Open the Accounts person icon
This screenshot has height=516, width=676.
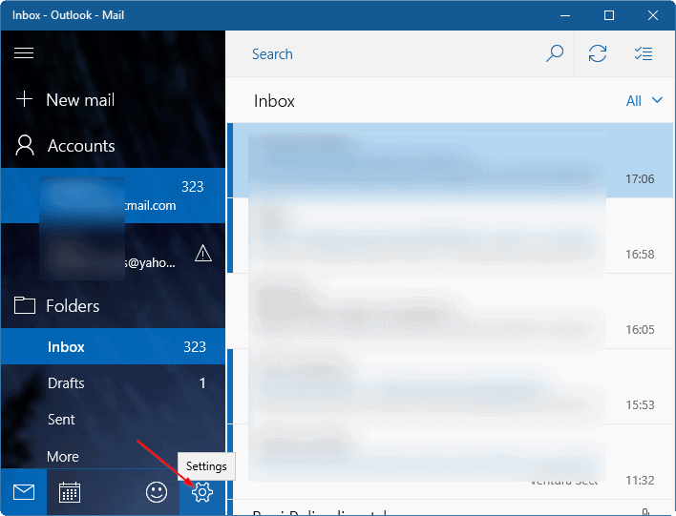click(25, 145)
